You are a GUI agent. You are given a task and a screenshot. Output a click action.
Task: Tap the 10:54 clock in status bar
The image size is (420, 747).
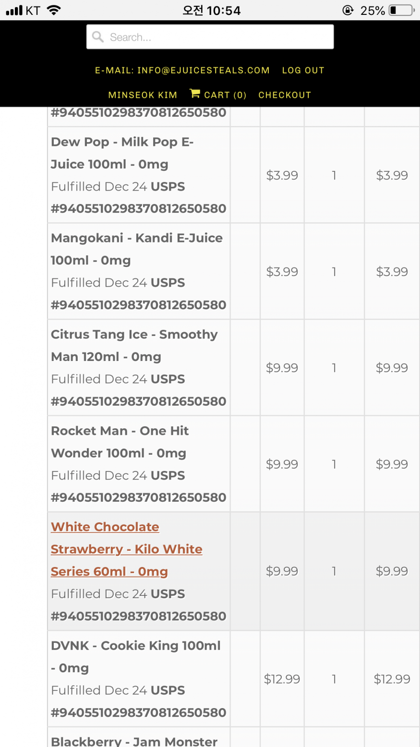[211, 10]
